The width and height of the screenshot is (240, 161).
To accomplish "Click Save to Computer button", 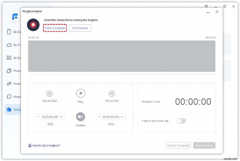I will 178,145.
